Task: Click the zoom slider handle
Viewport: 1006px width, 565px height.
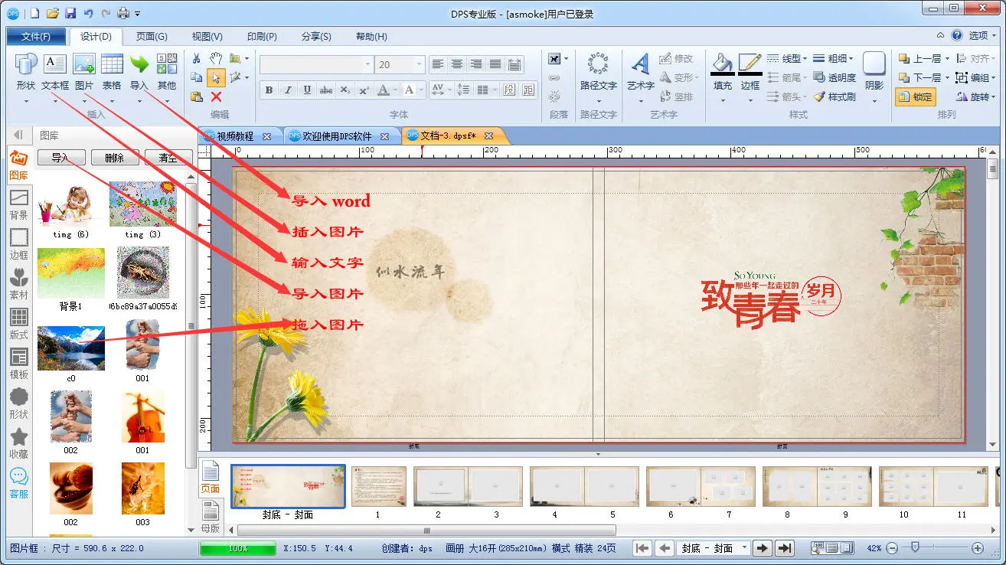Action: pos(914,548)
